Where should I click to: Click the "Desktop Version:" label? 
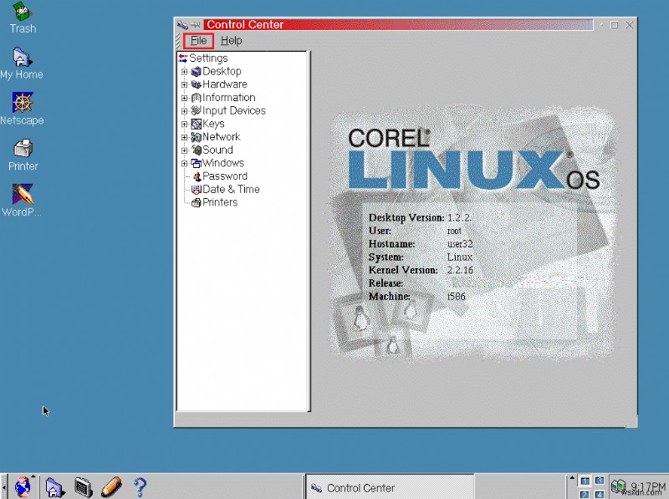click(x=406, y=218)
